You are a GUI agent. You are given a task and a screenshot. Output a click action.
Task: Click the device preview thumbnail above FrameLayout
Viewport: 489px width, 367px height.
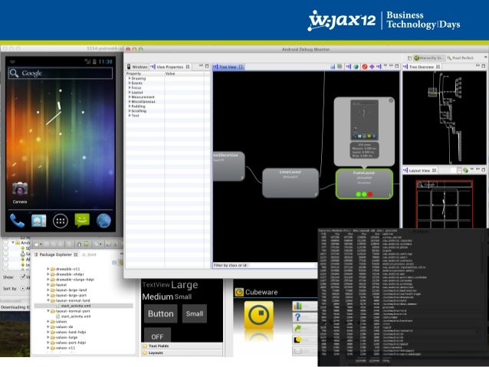[364, 120]
